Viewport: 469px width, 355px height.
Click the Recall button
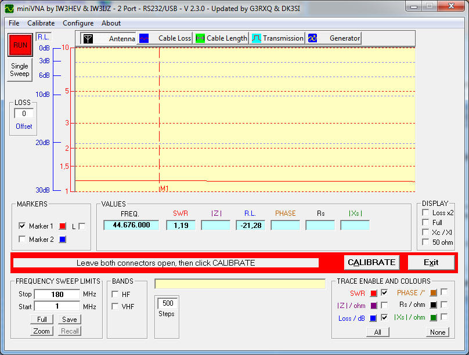pos(70,331)
